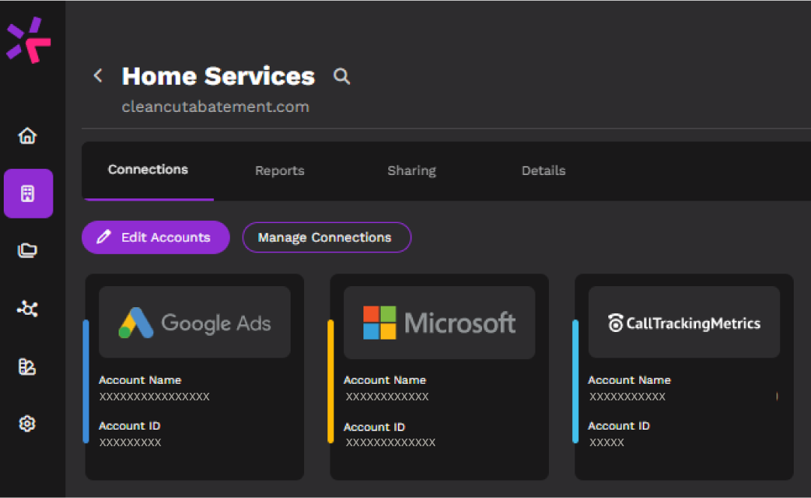
Task: Click Account ID value in CallTrackingMetrics card
Action: click(x=607, y=442)
